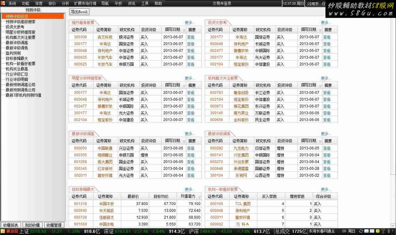Select 最新3家机构预测均值 in the left tree

pyautogui.click(x=24, y=95)
